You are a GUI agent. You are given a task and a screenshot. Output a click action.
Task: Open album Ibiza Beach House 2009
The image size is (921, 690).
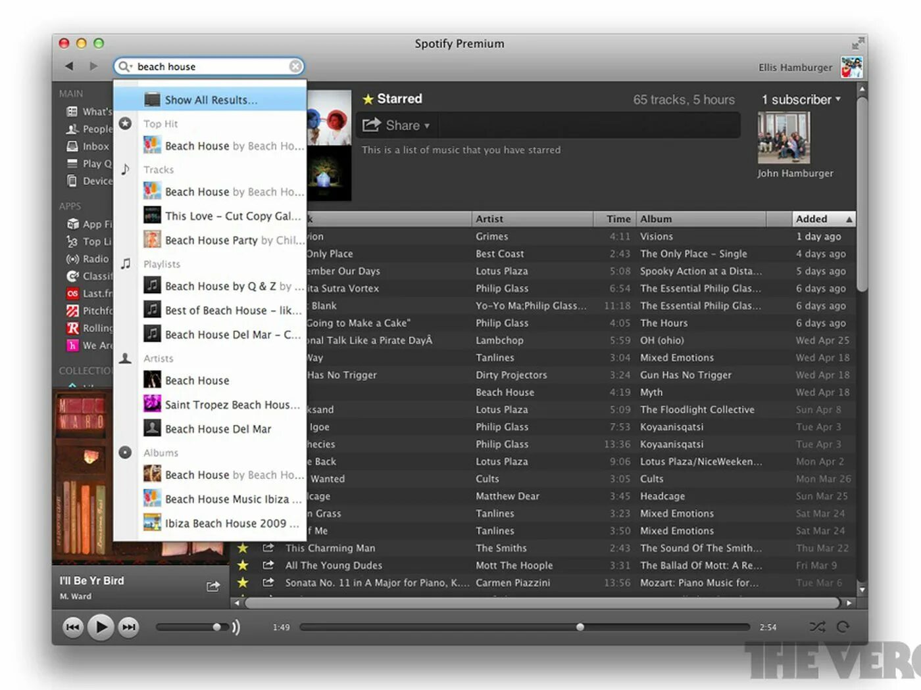224,524
